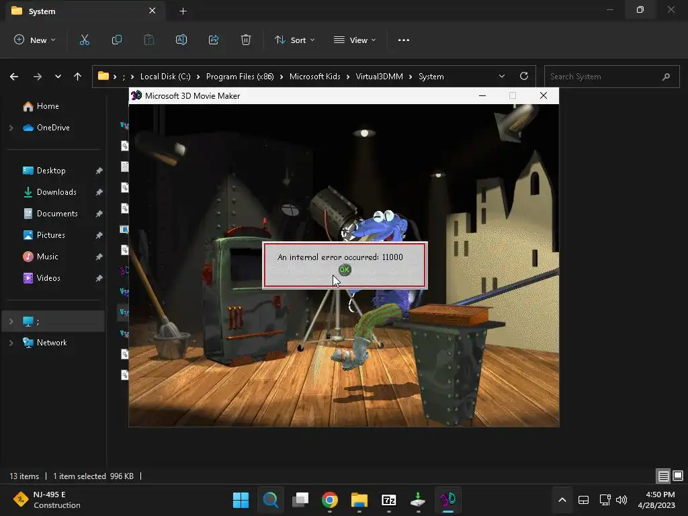Screen dimensions: 688x516
Task: Open the Pictures folder in sidebar
Action: tap(51, 235)
